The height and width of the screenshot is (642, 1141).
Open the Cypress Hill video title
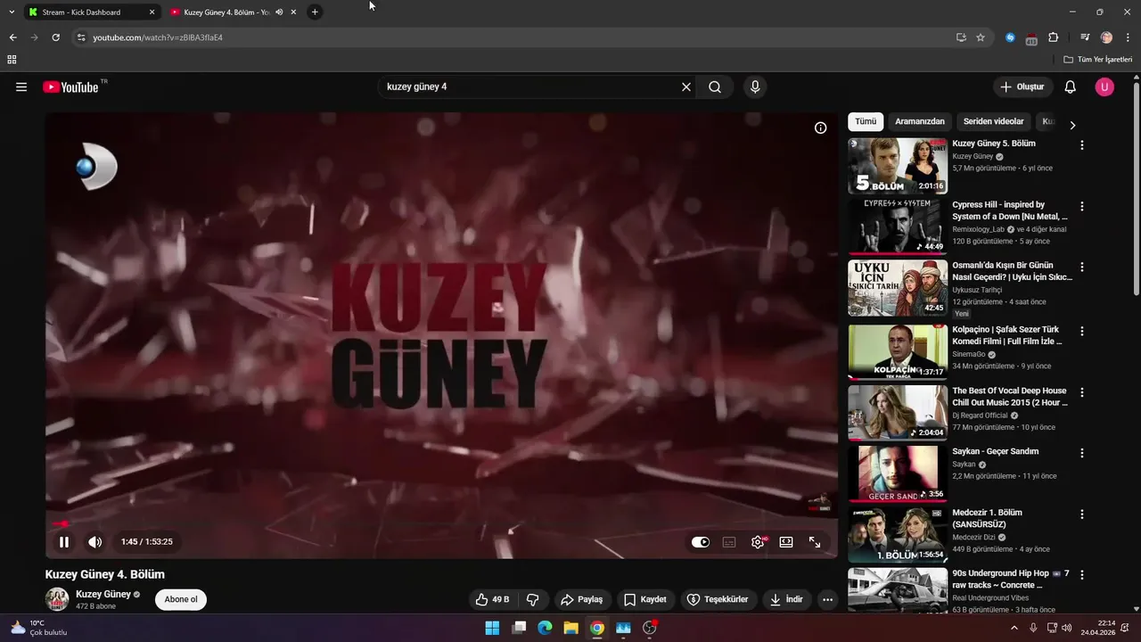coord(1010,210)
